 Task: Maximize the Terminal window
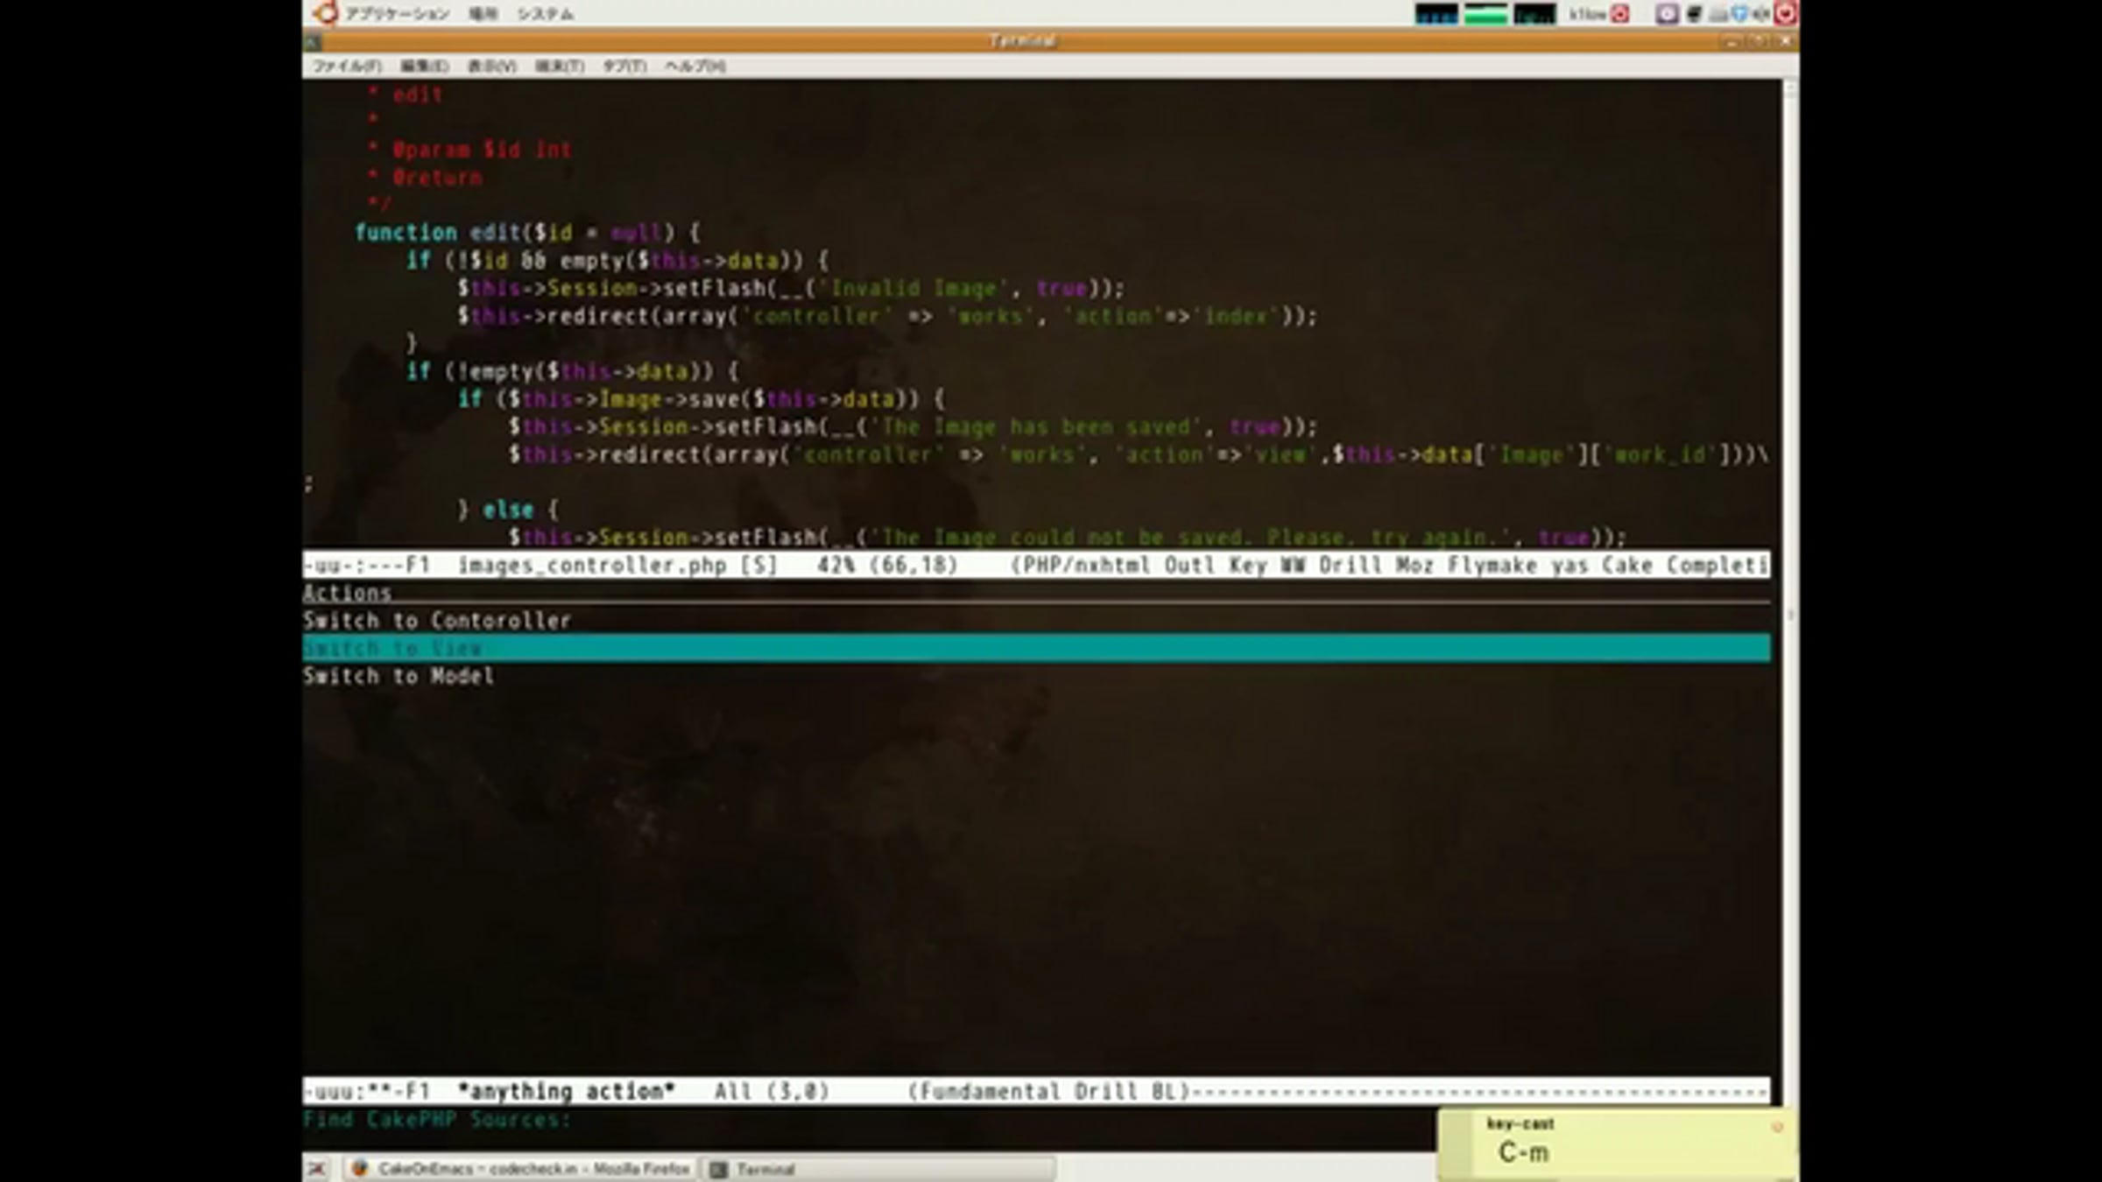point(1758,41)
